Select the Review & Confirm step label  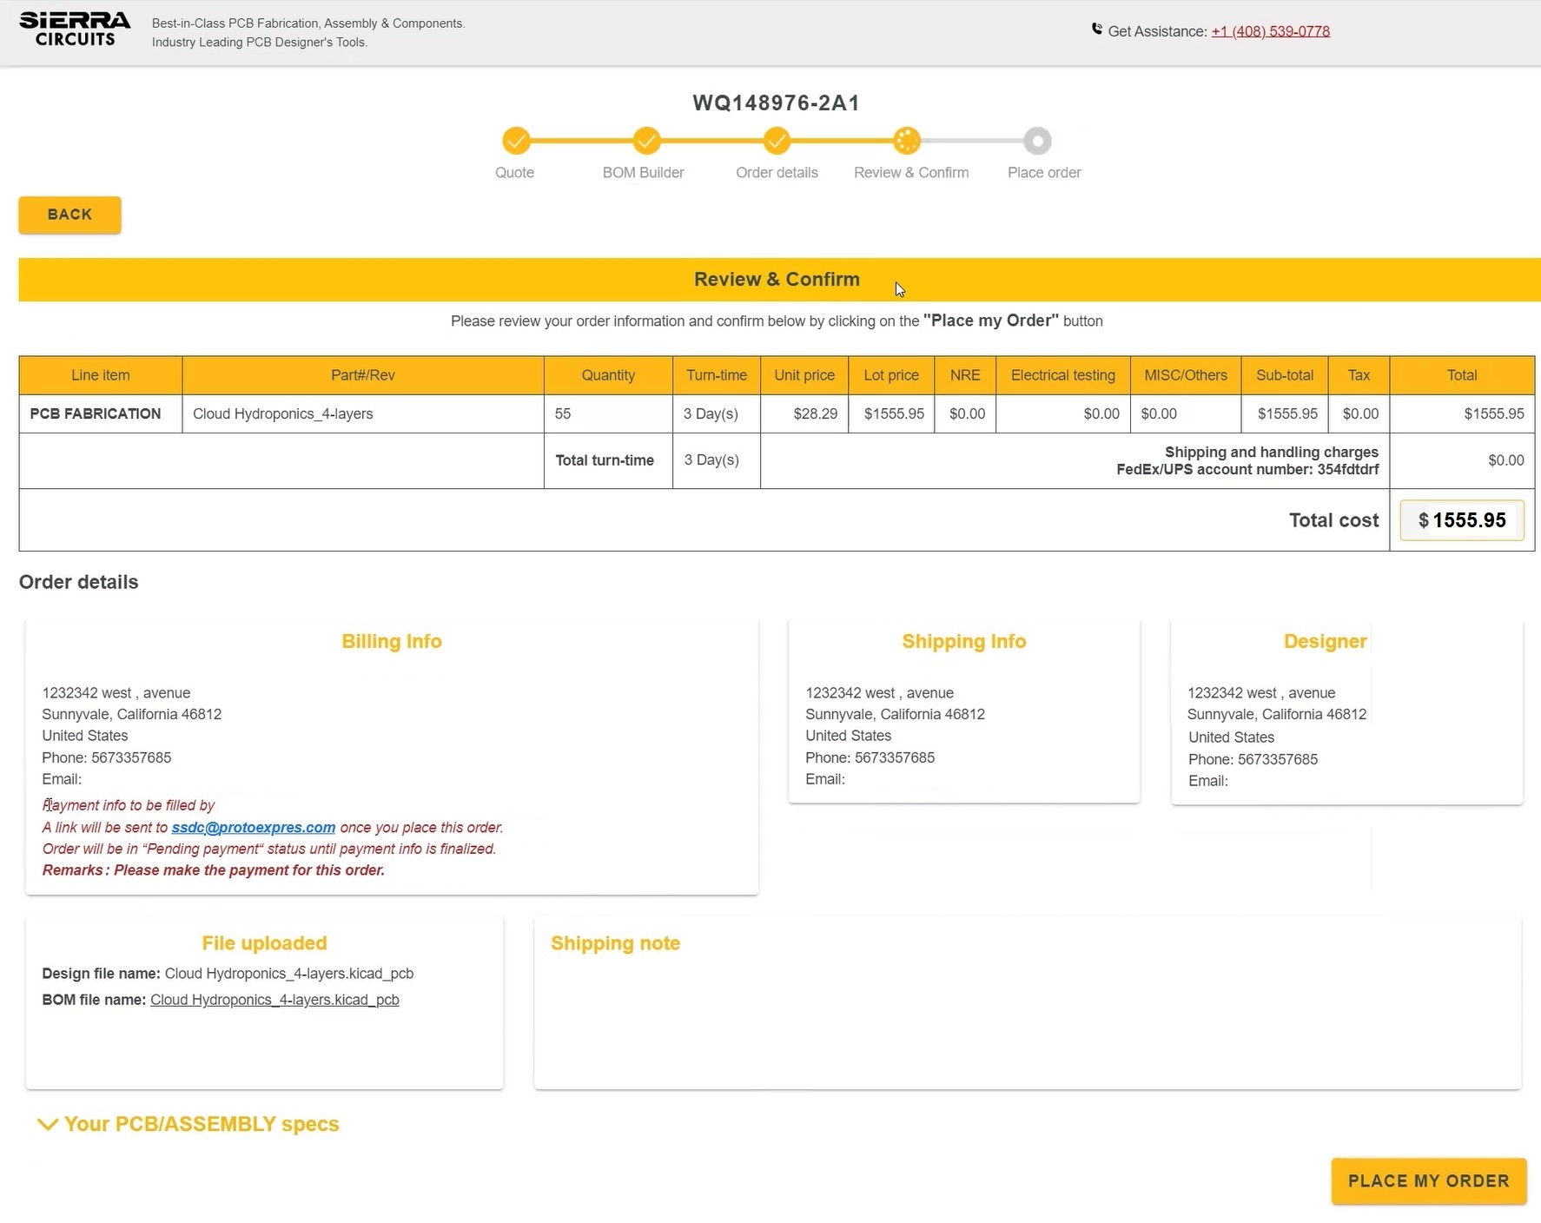(911, 173)
